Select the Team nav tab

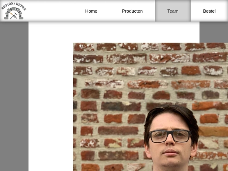173,11
